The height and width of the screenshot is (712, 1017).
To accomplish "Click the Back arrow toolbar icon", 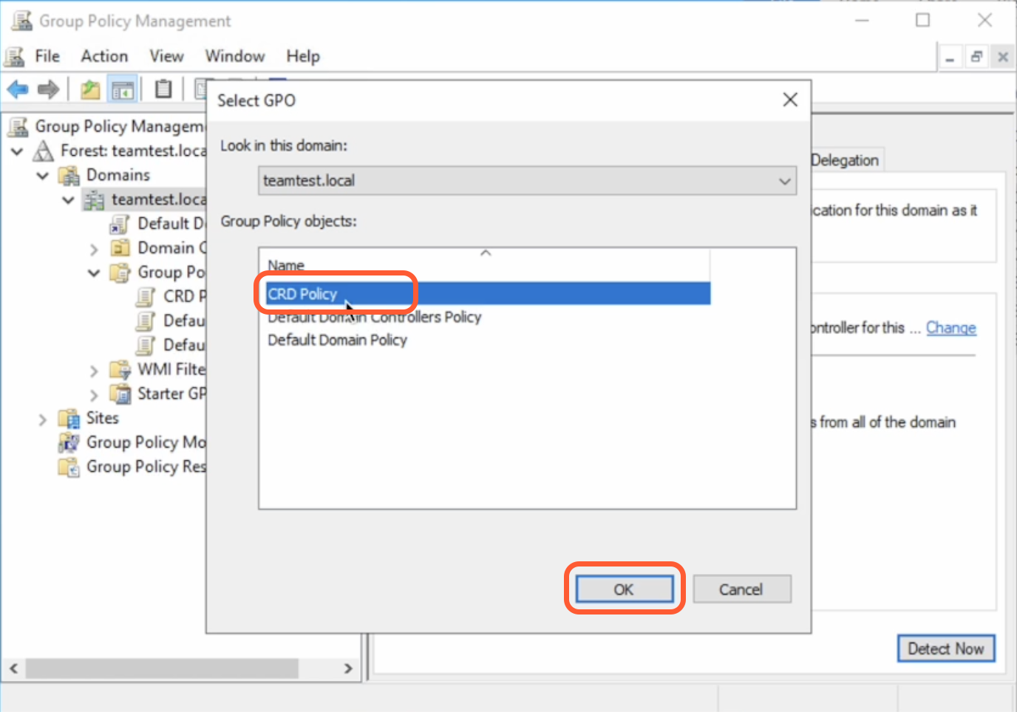I will point(18,90).
